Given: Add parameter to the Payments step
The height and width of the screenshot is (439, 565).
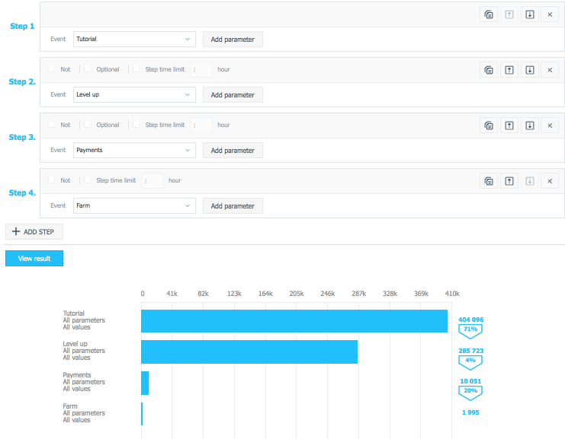Looking at the screenshot, I should coord(233,150).
